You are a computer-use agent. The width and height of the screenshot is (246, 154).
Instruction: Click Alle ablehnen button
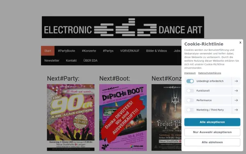point(212,142)
